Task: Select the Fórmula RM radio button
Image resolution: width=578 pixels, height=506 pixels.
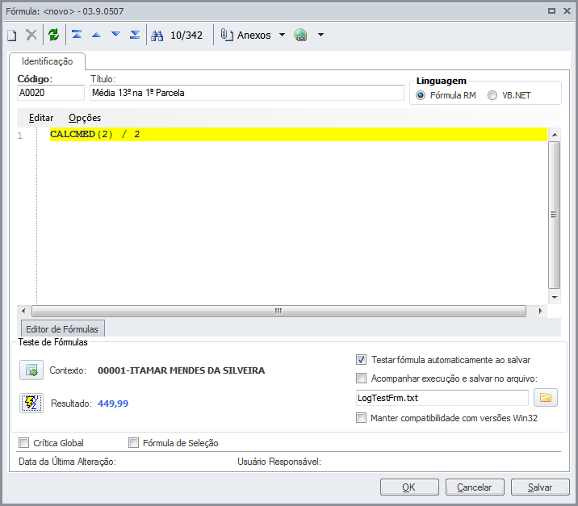Action: coord(421,95)
